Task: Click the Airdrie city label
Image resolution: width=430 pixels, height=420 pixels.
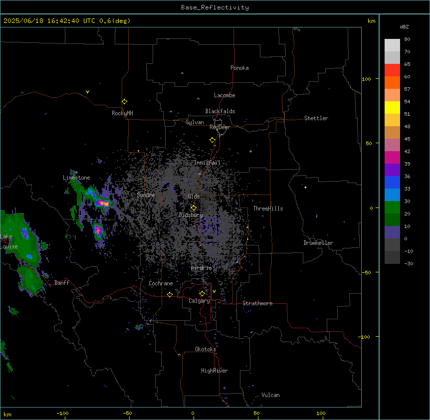Action: point(201,268)
